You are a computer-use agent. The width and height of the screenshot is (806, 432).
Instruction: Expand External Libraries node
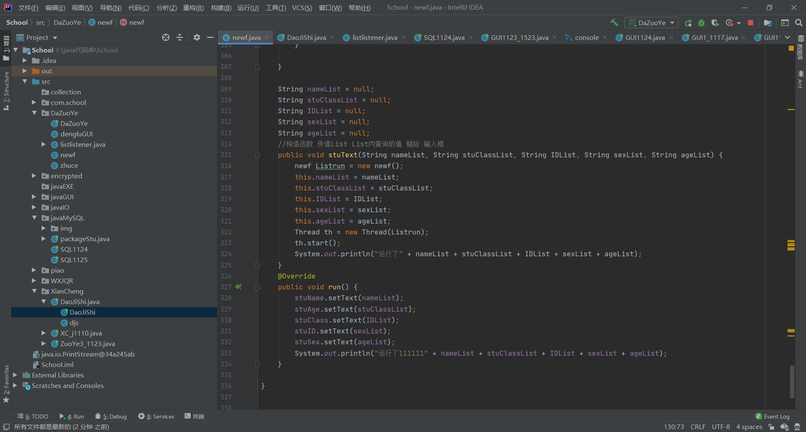[15, 375]
